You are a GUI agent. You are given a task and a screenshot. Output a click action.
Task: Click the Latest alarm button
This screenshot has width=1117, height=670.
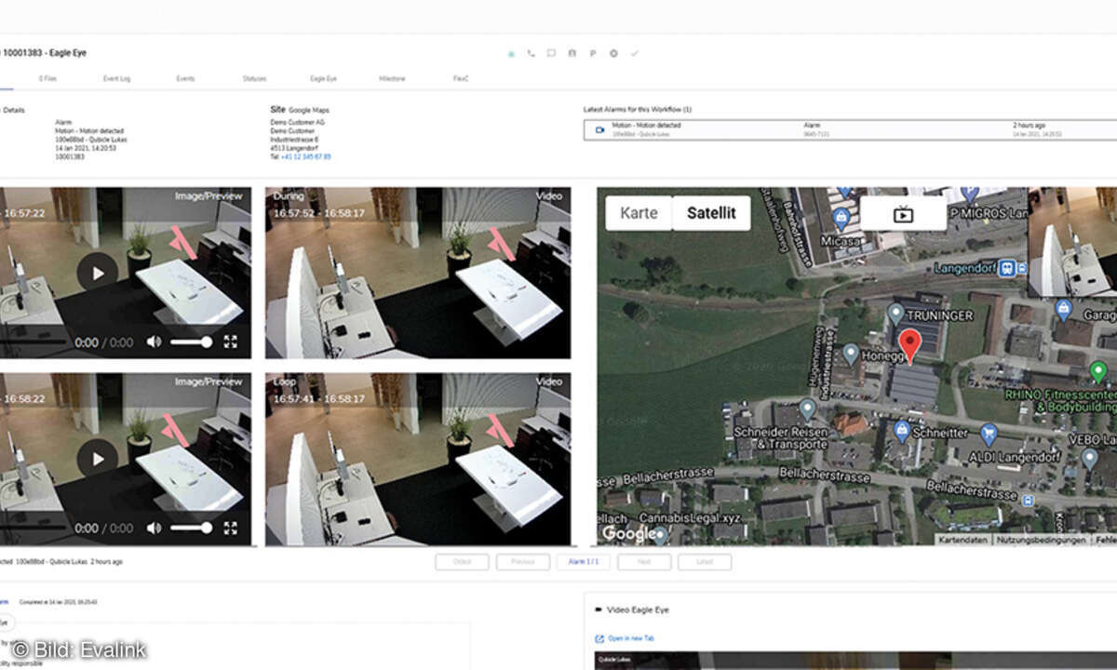705,562
